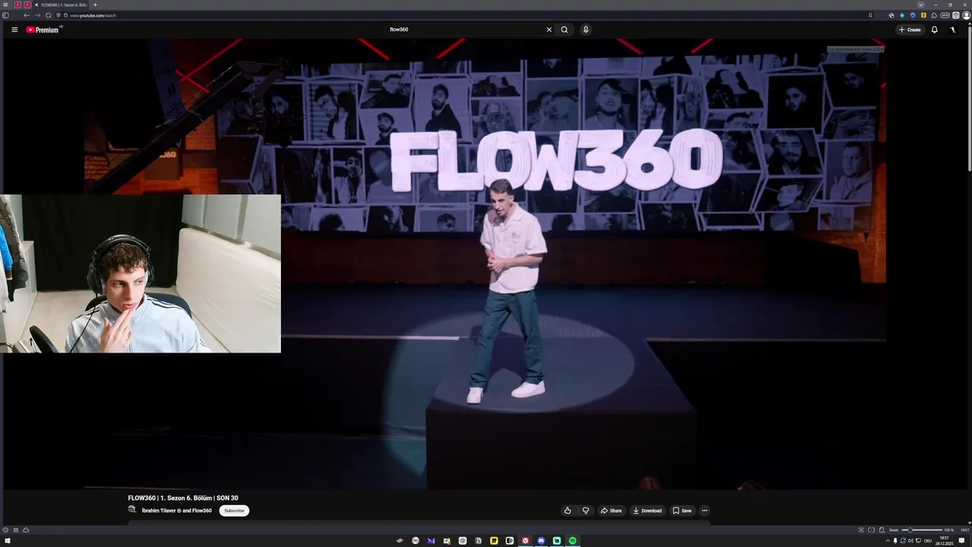
Task: Switch to the first pinned YouTube tab
Action: [18, 5]
